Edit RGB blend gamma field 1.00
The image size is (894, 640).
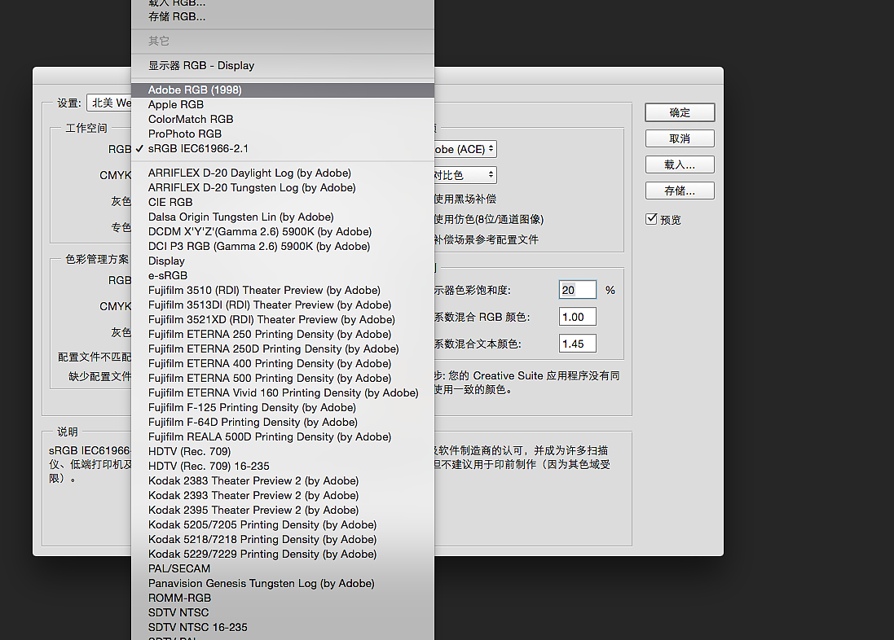(578, 317)
